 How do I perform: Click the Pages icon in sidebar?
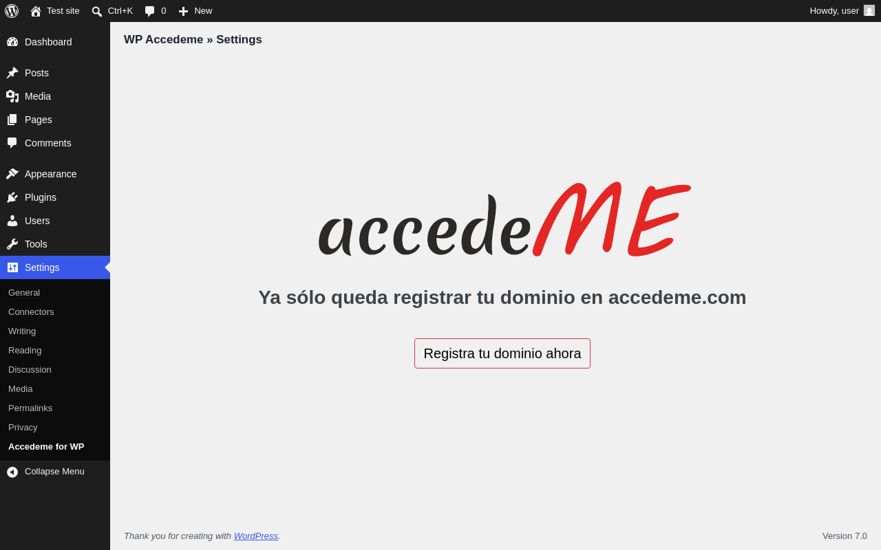[x=12, y=120]
